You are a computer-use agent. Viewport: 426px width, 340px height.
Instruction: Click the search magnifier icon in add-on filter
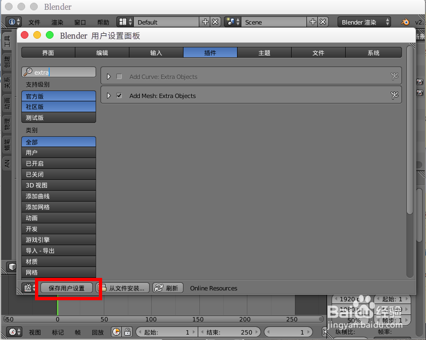(28, 72)
